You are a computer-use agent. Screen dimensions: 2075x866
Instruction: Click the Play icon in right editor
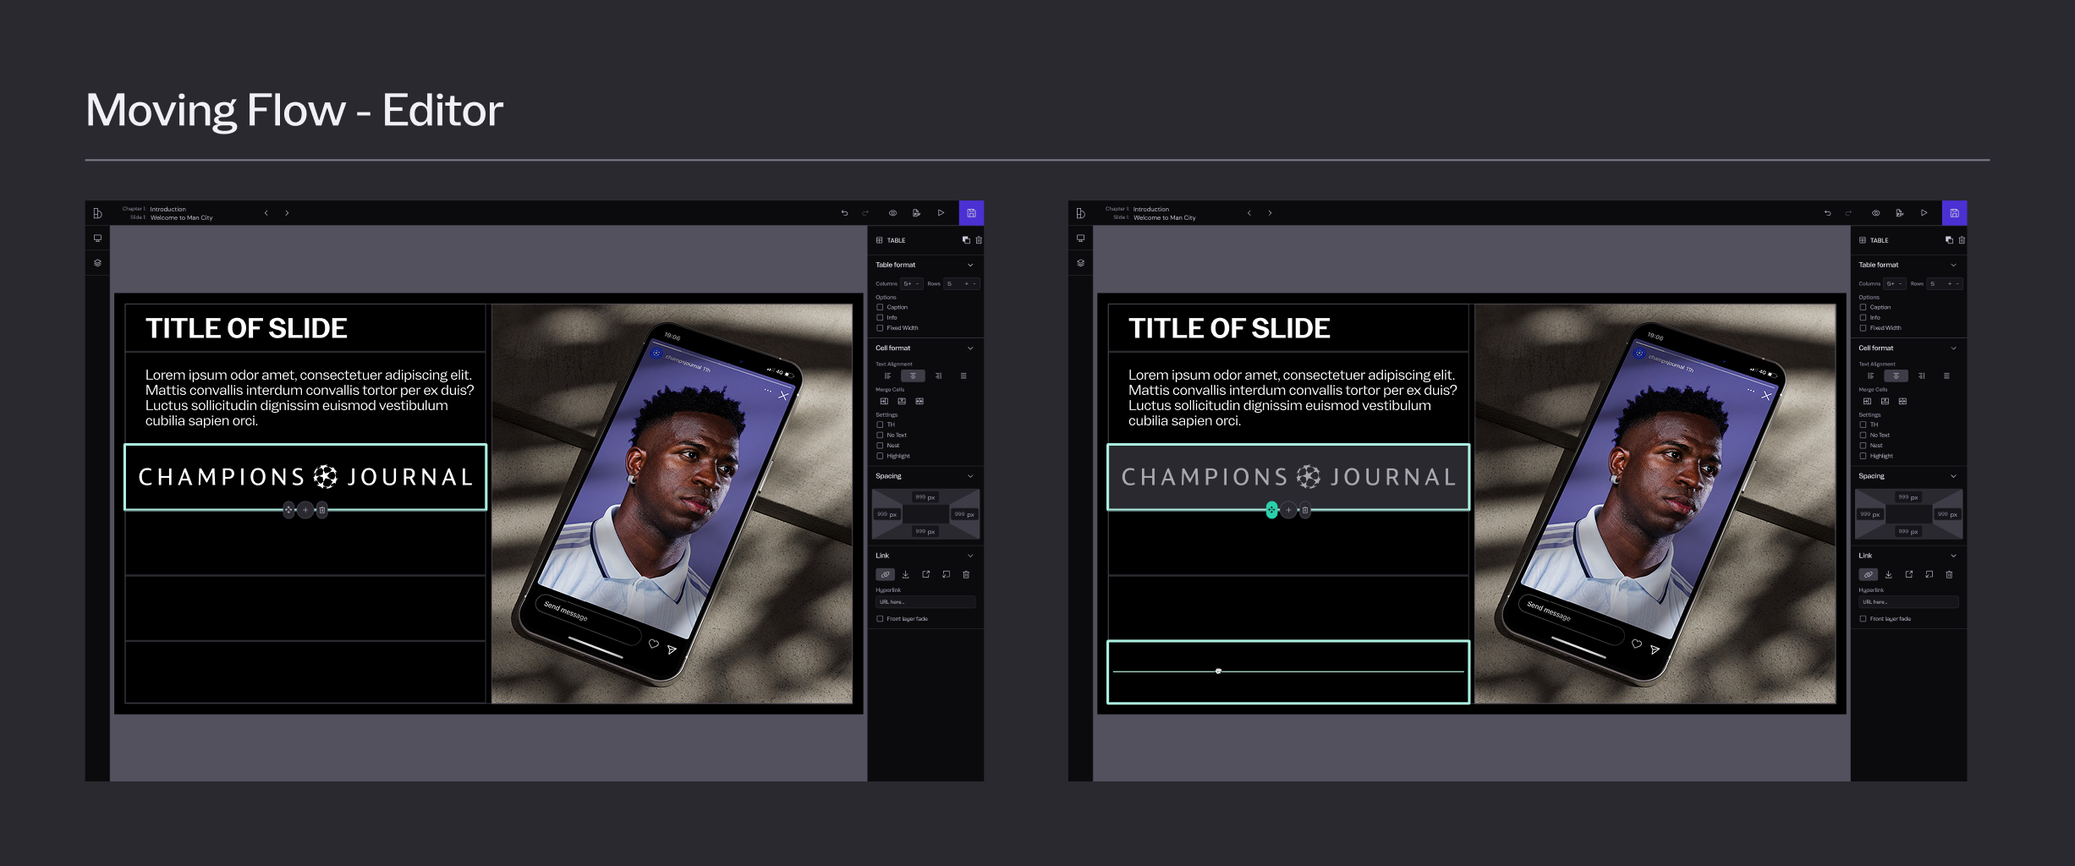coord(1924,213)
